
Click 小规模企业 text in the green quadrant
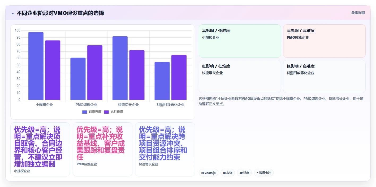[211, 37]
